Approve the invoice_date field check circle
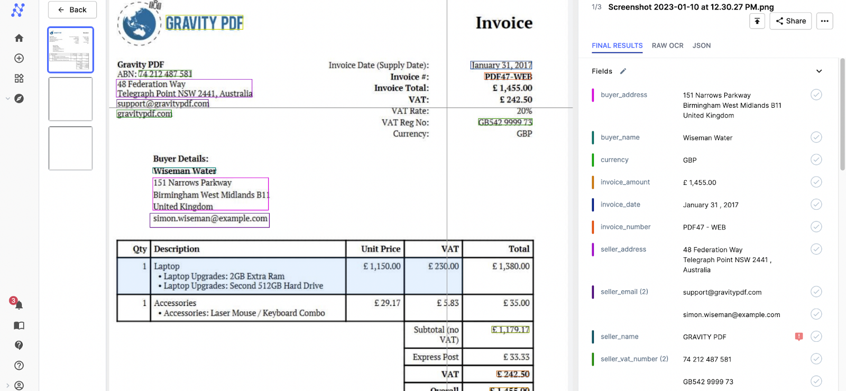The height and width of the screenshot is (391, 846). click(x=816, y=204)
